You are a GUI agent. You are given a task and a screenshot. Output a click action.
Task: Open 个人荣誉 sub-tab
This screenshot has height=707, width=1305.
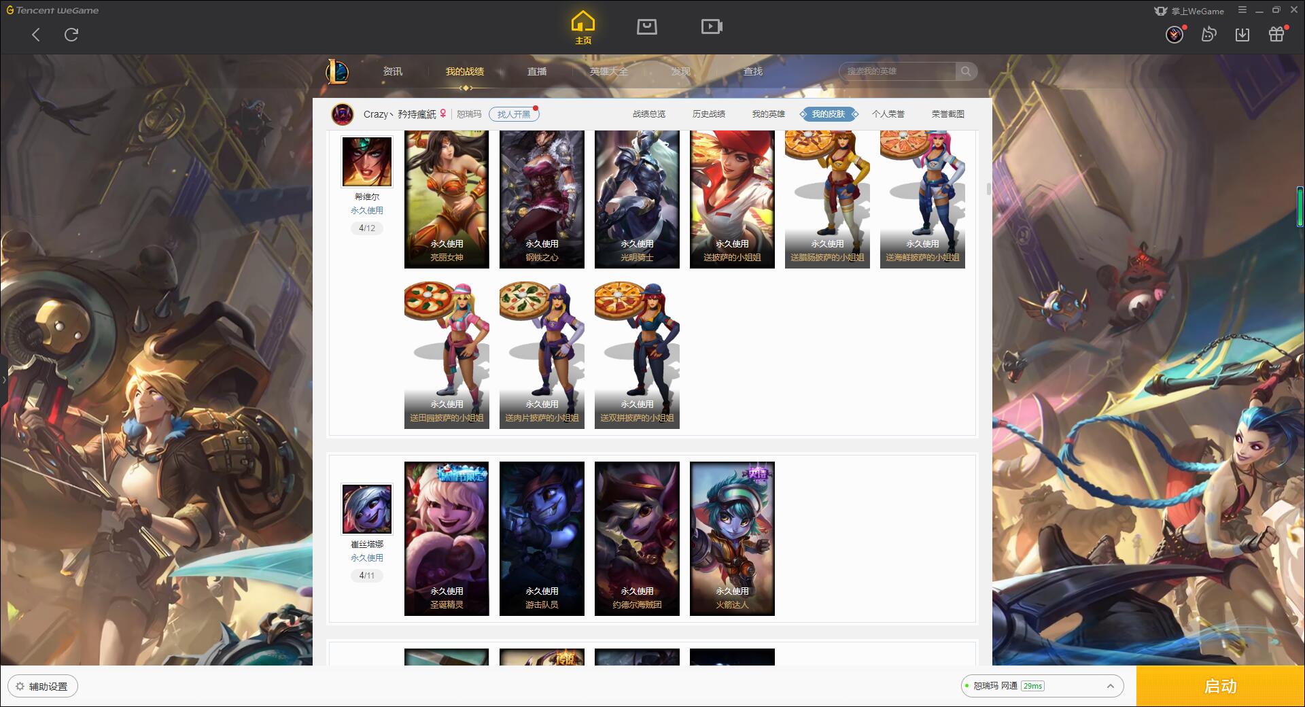click(x=888, y=114)
